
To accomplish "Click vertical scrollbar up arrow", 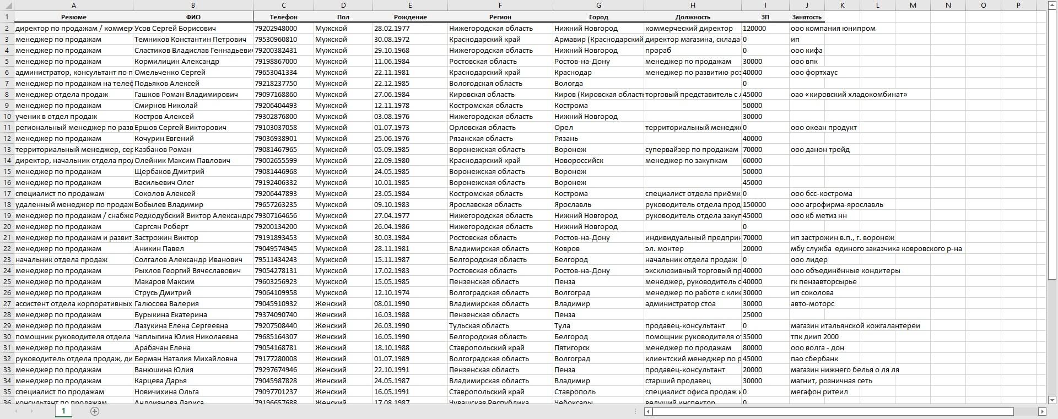I will click(x=1052, y=6).
